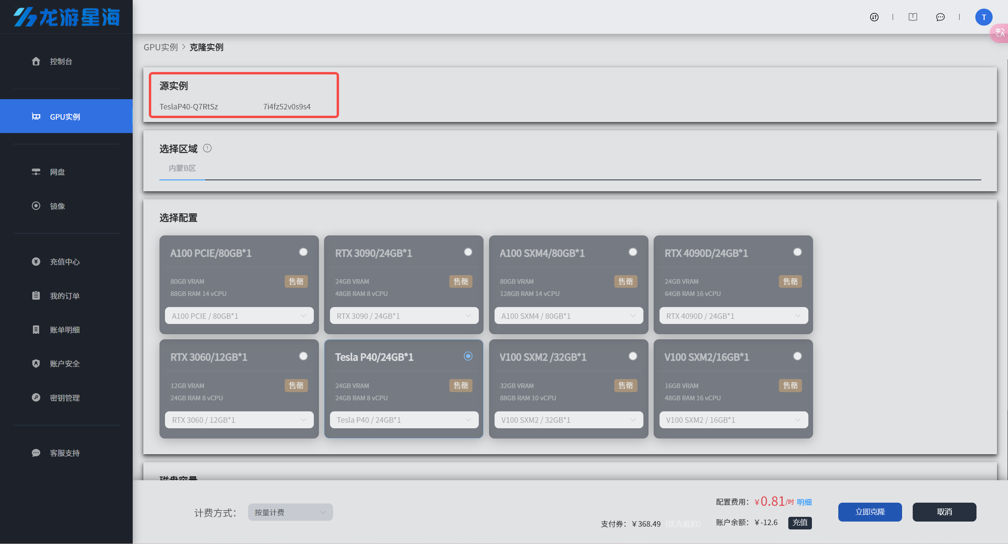Open the 按量计费 billing method dropdown
The height and width of the screenshot is (544, 1008).
[x=290, y=512]
